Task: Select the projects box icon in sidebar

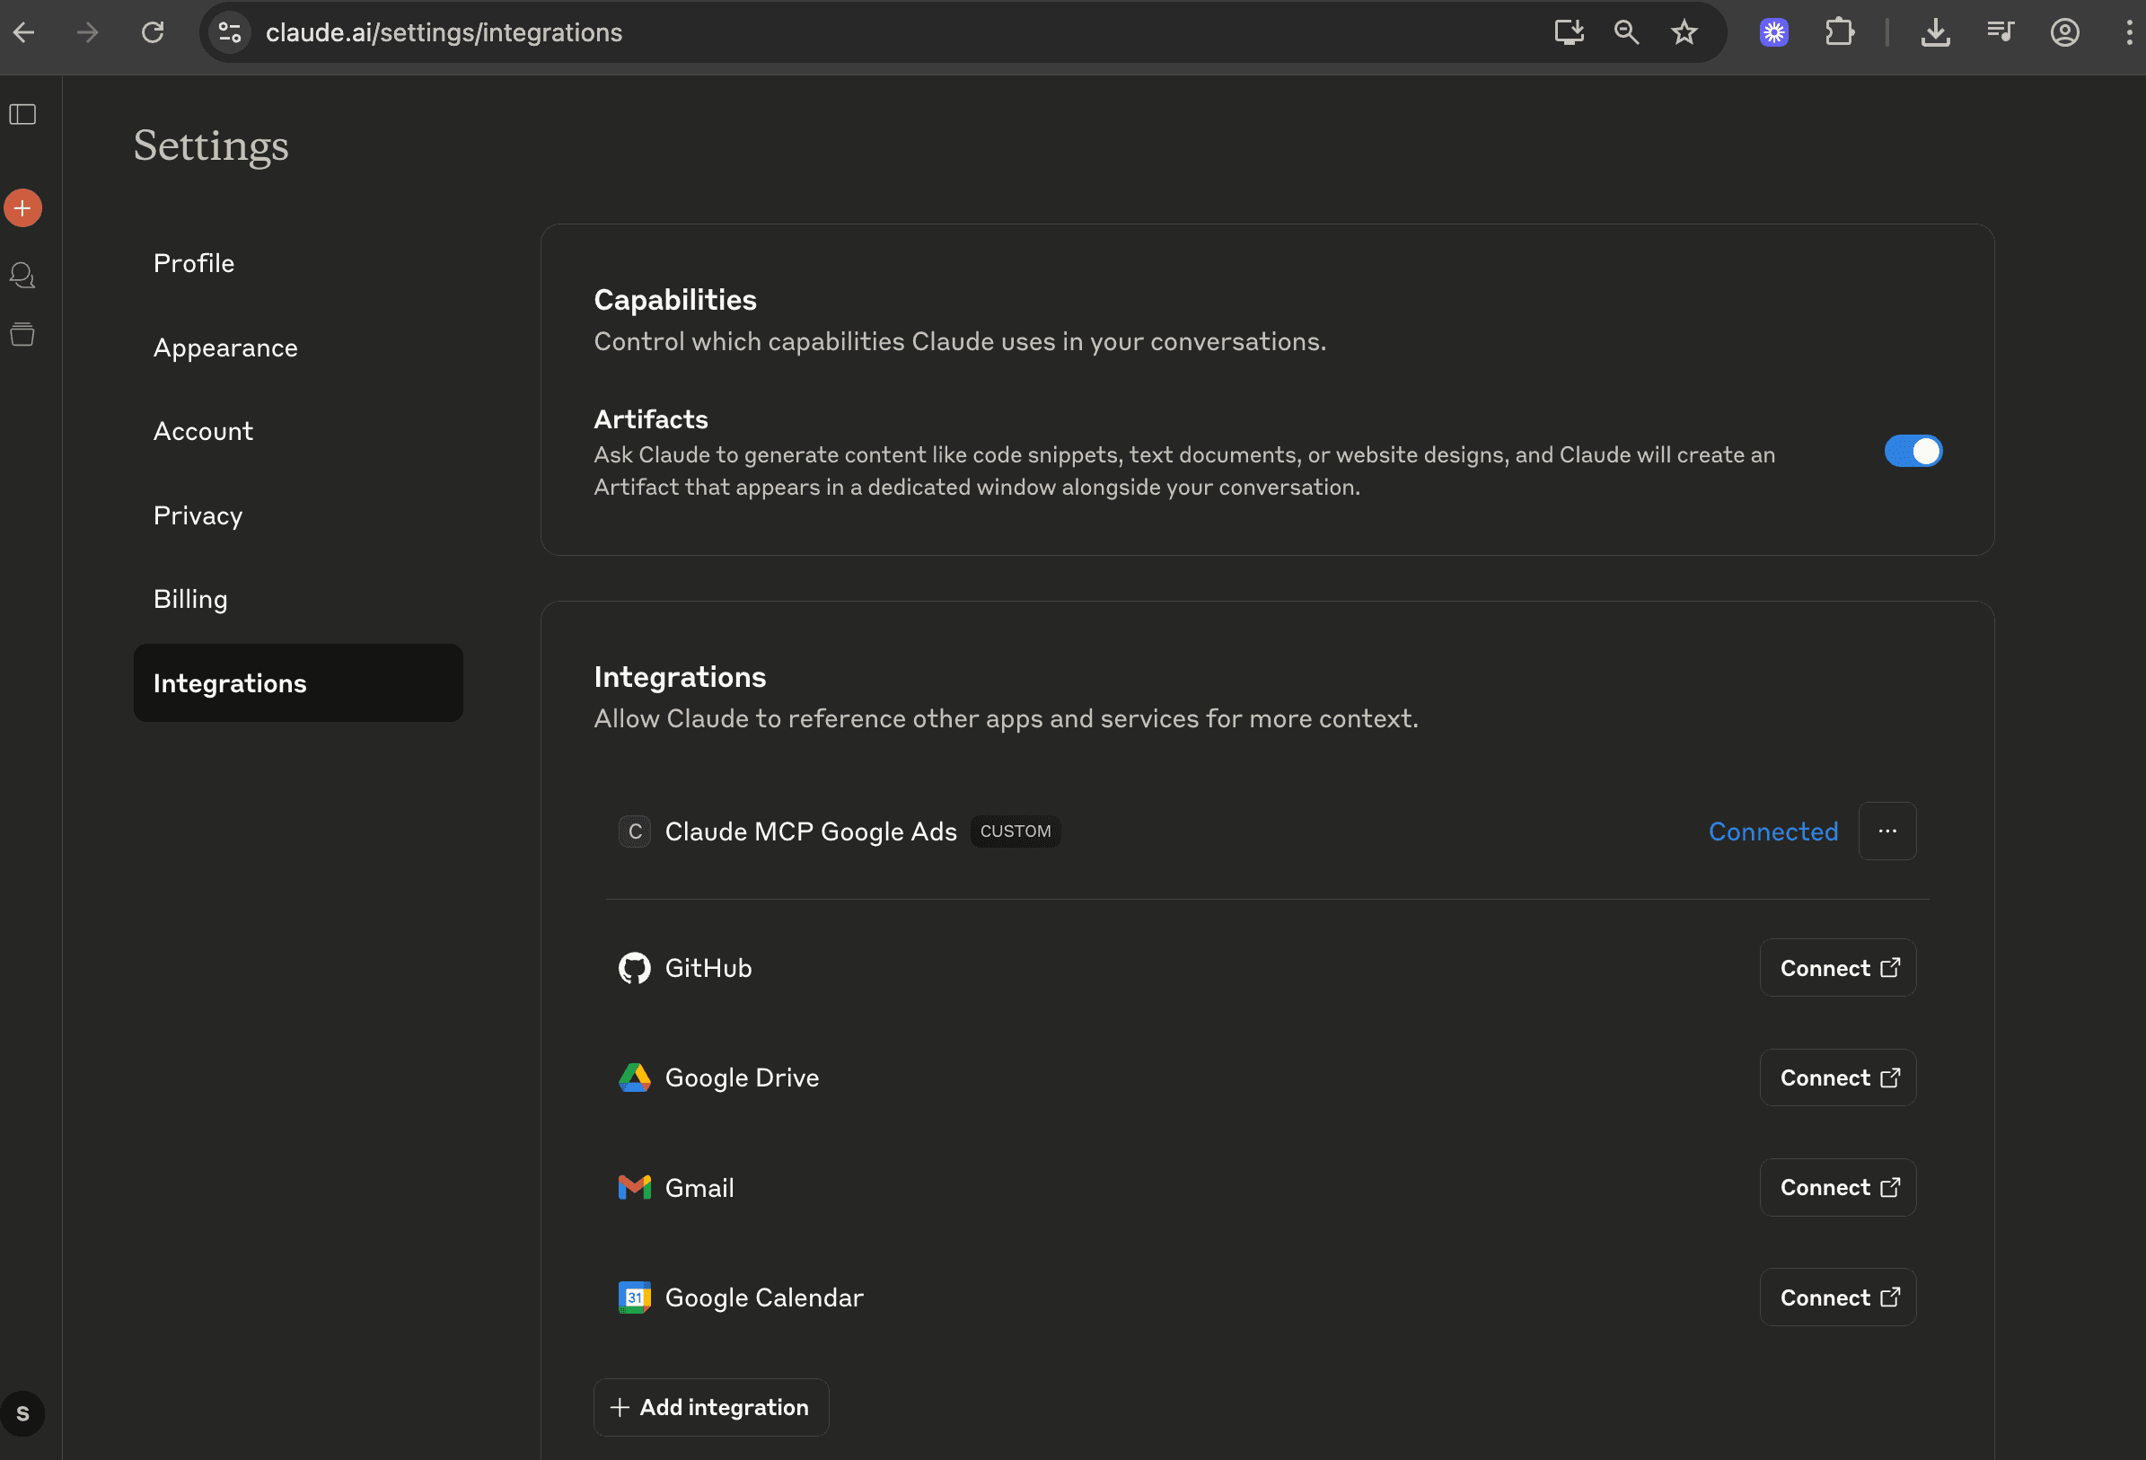Action: 23,333
